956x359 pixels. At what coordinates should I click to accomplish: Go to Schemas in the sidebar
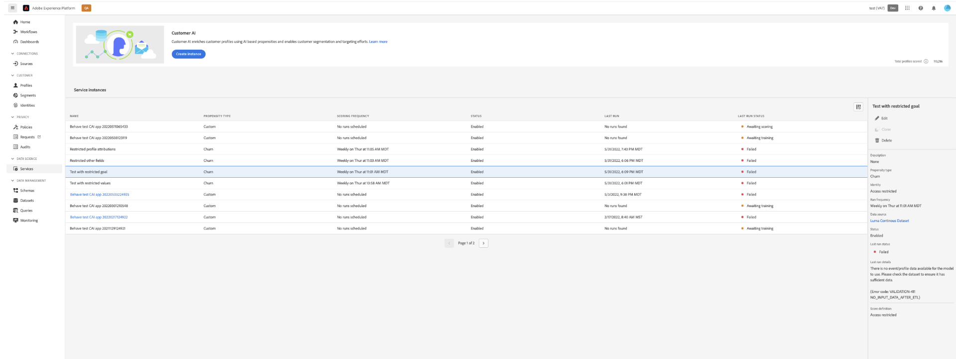pos(27,191)
